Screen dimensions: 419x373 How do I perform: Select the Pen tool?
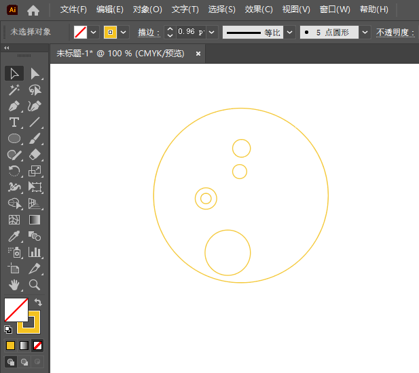(14, 106)
